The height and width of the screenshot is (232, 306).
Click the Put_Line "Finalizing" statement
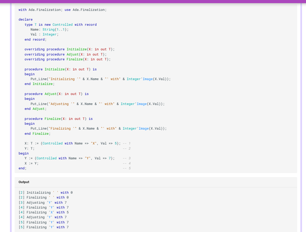[x=99, y=128]
